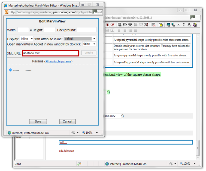
Task: Click the Background color input field
Action: pos(86,30)
